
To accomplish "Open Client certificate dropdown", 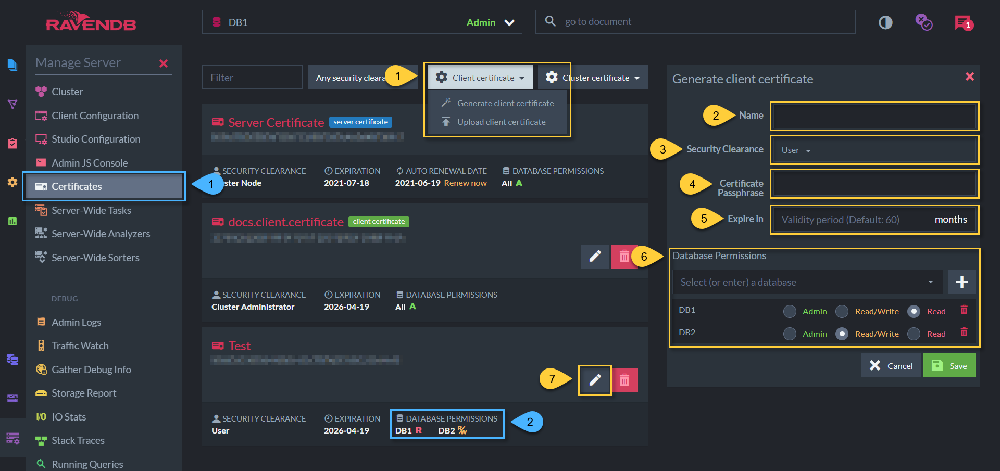I will pyautogui.click(x=480, y=78).
